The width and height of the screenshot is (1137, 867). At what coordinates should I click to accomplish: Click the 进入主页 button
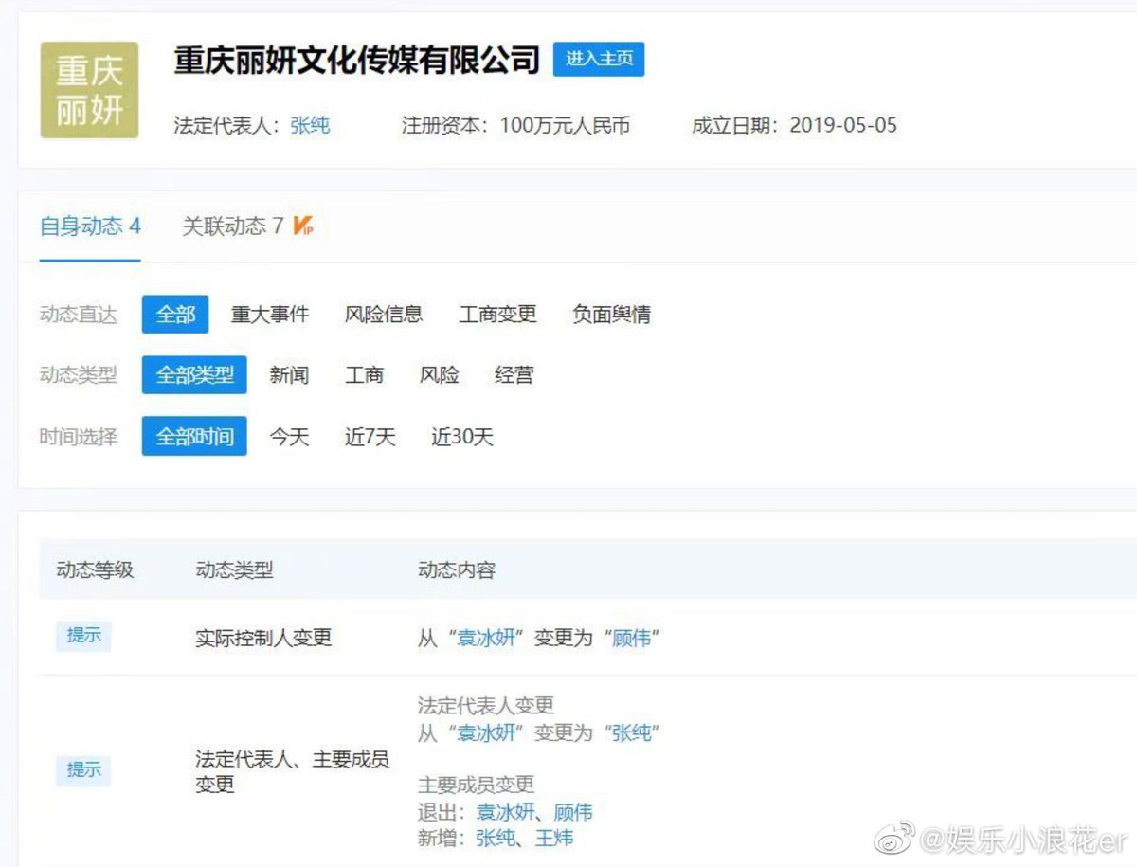pos(599,59)
